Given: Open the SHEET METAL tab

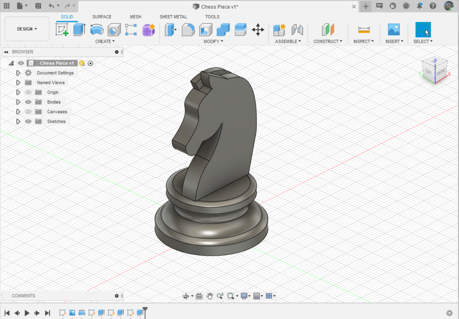Looking at the screenshot, I should (x=173, y=17).
